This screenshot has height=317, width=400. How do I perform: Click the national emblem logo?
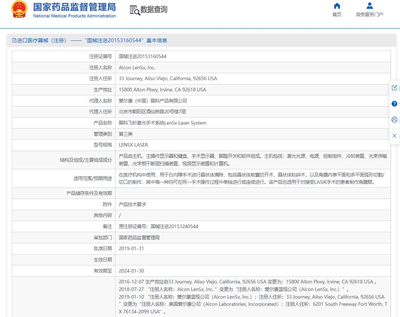(19, 9)
